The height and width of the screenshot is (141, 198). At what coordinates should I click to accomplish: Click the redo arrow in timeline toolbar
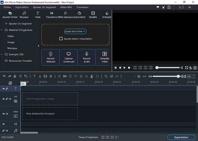10,76
